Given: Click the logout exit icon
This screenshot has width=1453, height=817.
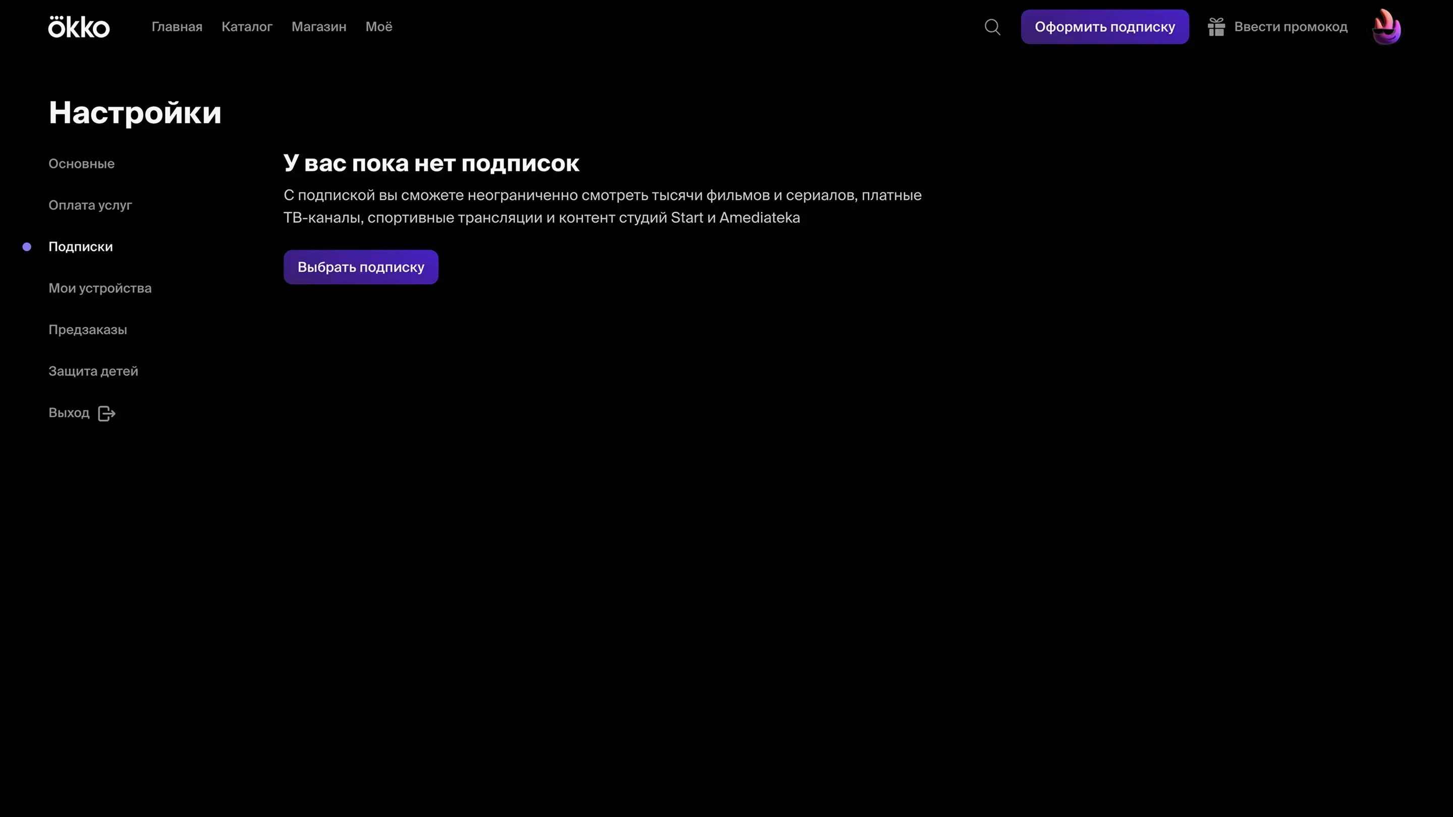Looking at the screenshot, I should (x=106, y=414).
